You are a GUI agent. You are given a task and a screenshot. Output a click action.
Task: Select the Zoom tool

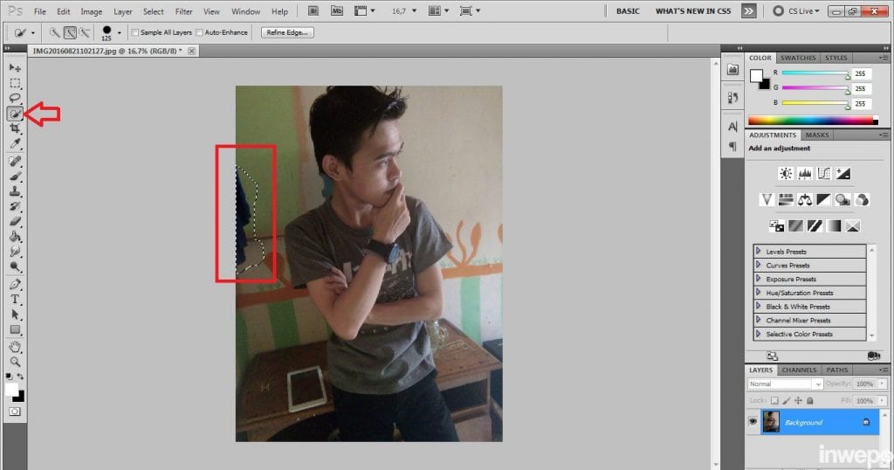click(15, 361)
